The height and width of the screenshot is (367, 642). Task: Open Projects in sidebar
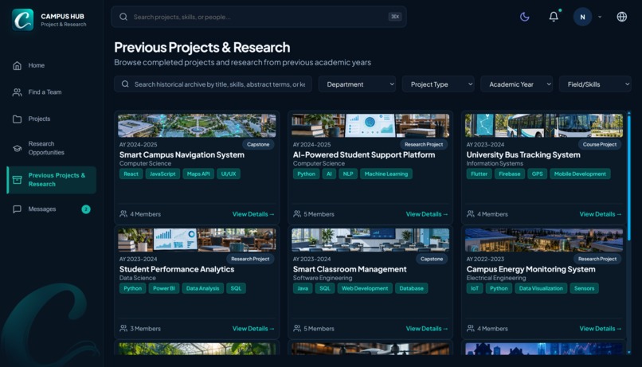coord(51,119)
